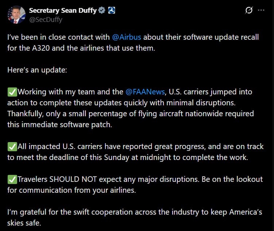Click the green checkmark before "Travelers SHOULD NOT"
Image resolution: width=274 pixels, height=231 pixels.
coord(12,179)
